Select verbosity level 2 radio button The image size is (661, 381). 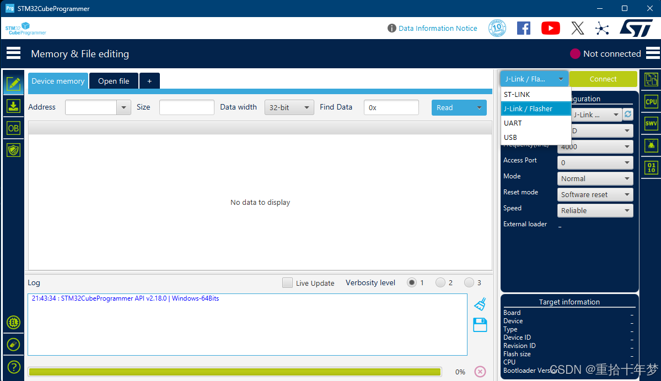(440, 282)
